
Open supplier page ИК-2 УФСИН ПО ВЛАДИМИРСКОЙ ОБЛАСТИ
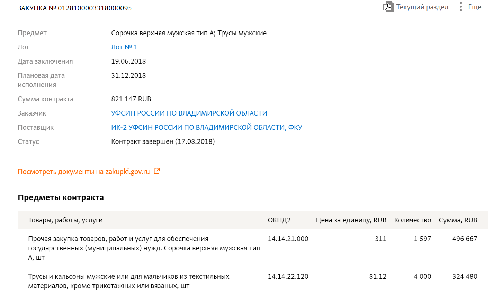click(207, 127)
